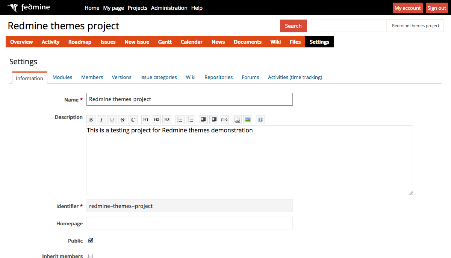Insert Heading 1 with H1 button
Screen dimensions: 451x258
[145, 120]
